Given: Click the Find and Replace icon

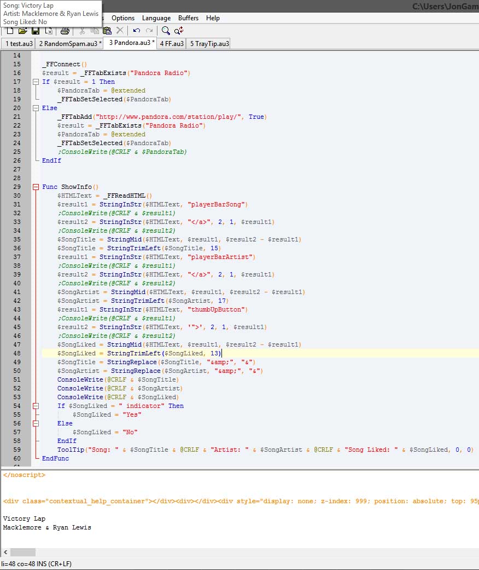Looking at the screenshot, I should pos(179,31).
